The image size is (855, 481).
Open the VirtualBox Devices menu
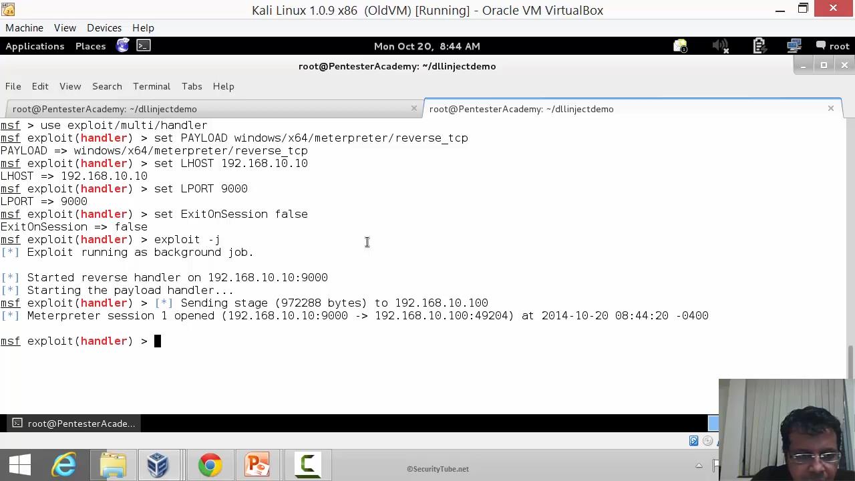(104, 28)
